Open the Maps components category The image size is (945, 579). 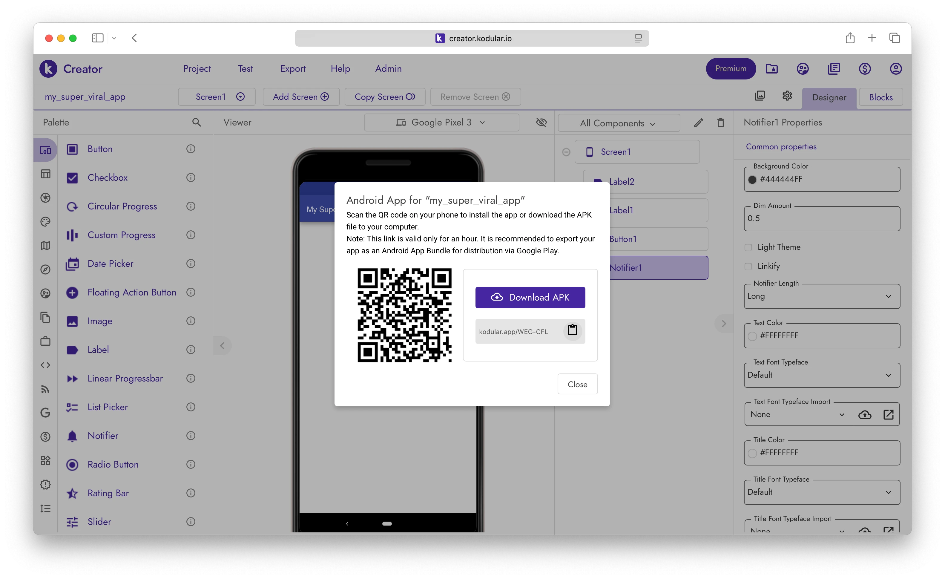coord(45,246)
